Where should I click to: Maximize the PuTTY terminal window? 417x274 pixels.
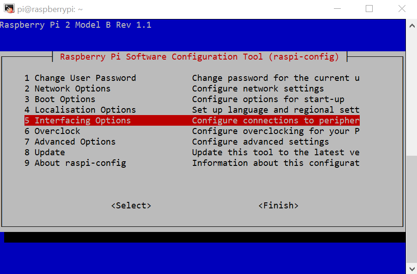click(369, 9)
